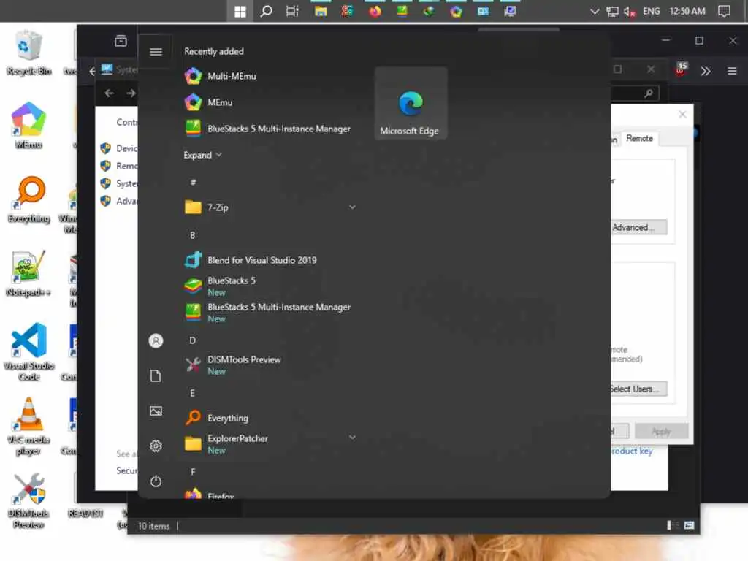
Task: Open the user account icon in Start
Action: [156, 340]
